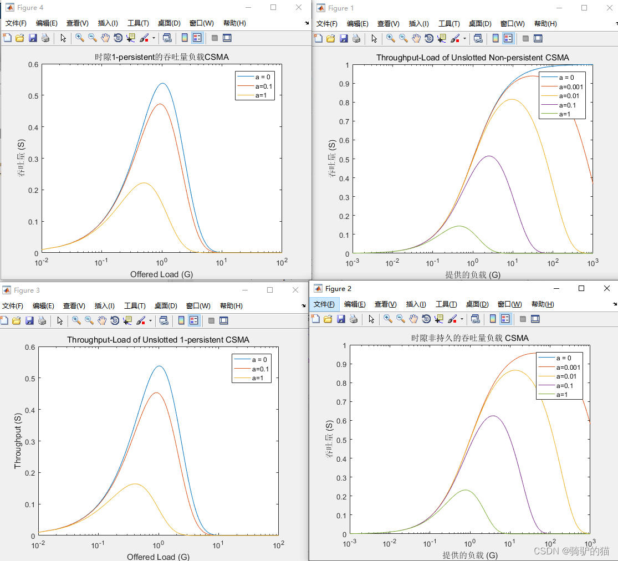Select the Zoom In tool in Figure 4
This screenshot has width=618, height=561.
pyautogui.click(x=80, y=38)
